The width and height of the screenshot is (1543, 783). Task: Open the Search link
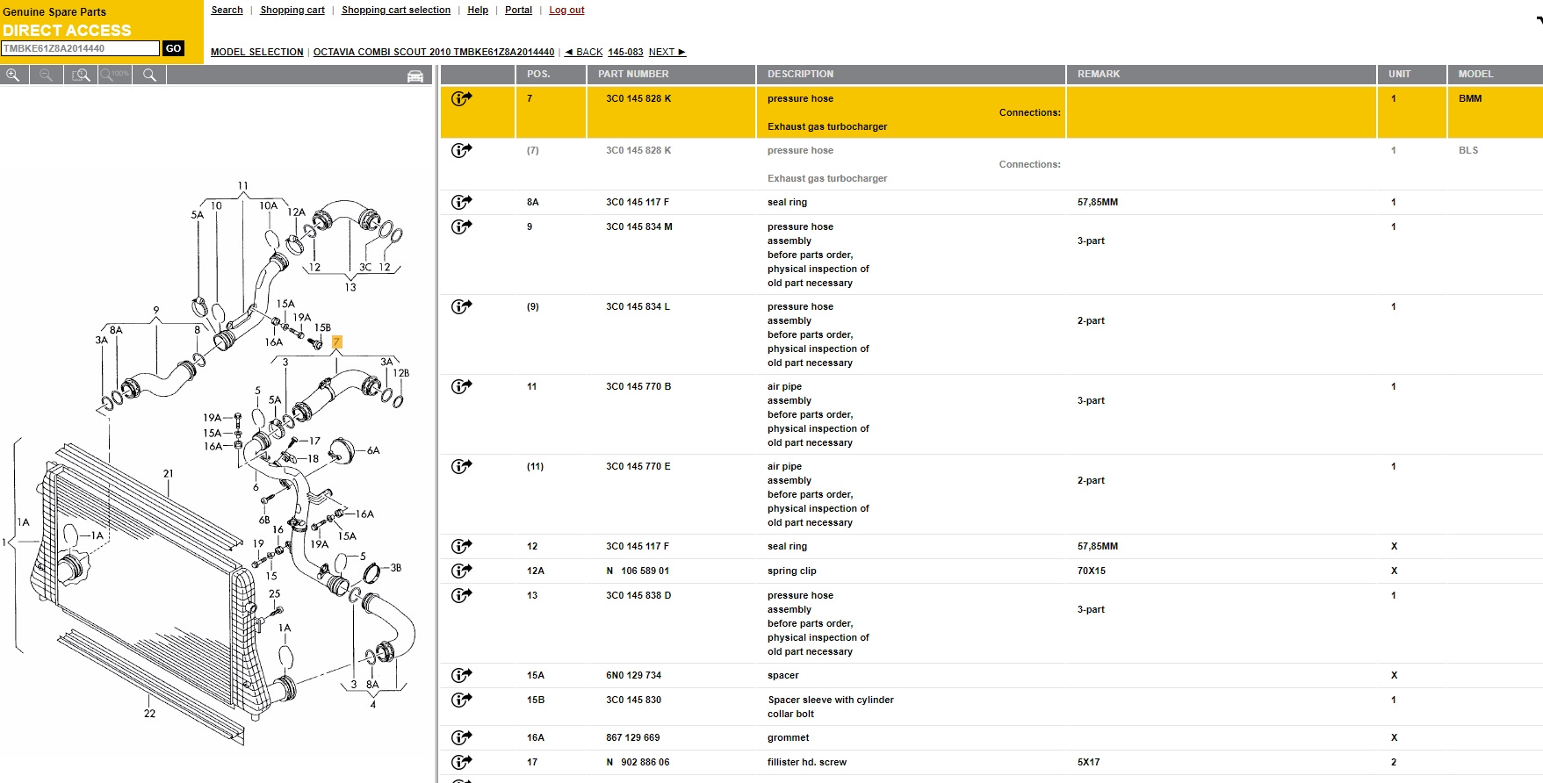(x=227, y=11)
